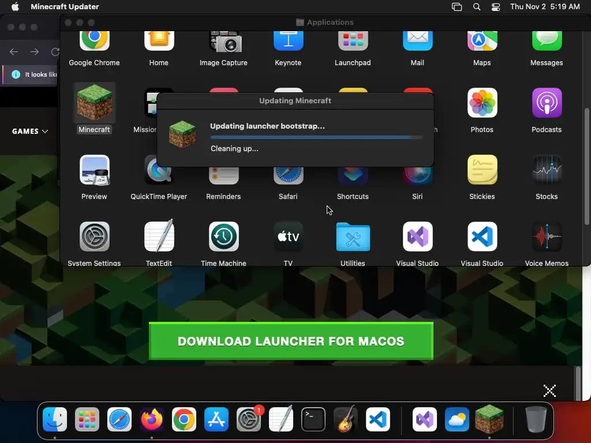Open Maps in Applications window
The height and width of the screenshot is (443, 591).
tap(482, 41)
